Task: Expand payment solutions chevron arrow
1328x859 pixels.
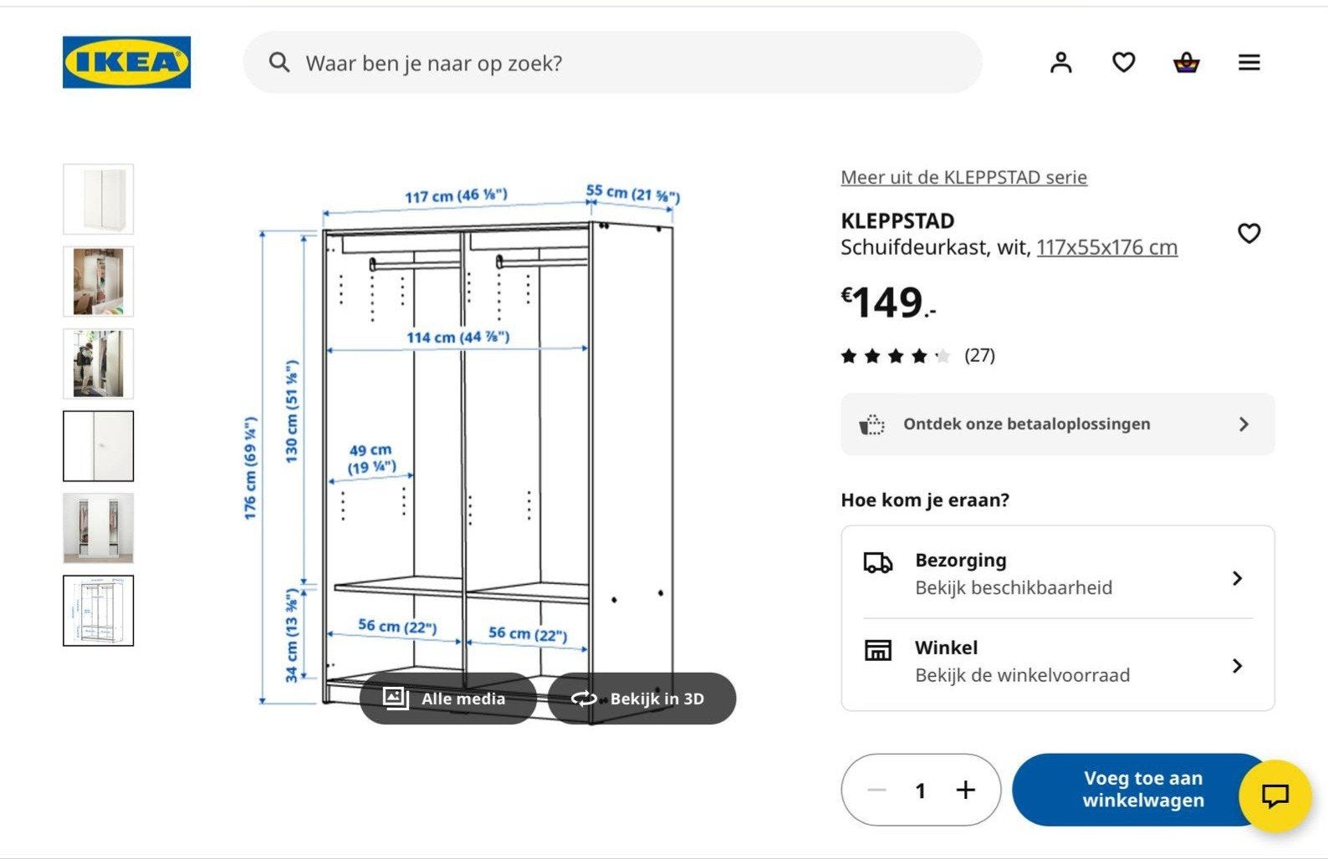Action: point(1244,424)
